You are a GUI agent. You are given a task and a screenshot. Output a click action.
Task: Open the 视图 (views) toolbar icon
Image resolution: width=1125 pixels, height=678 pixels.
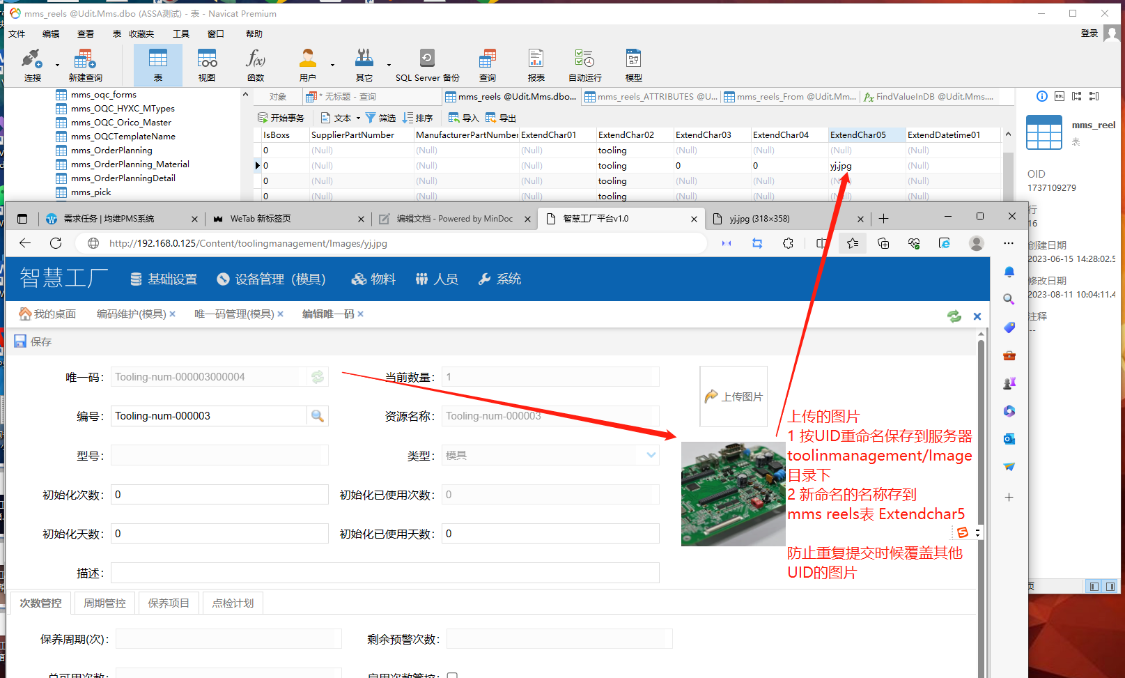[207, 66]
